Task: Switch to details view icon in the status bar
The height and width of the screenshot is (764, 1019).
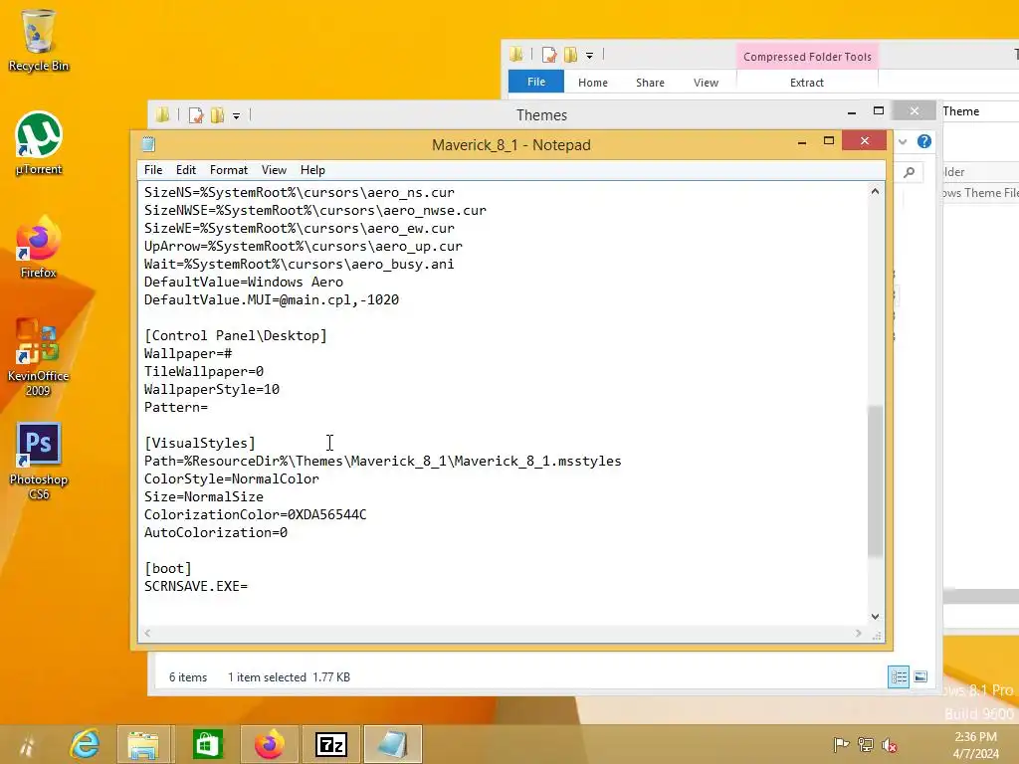Action: (899, 676)
